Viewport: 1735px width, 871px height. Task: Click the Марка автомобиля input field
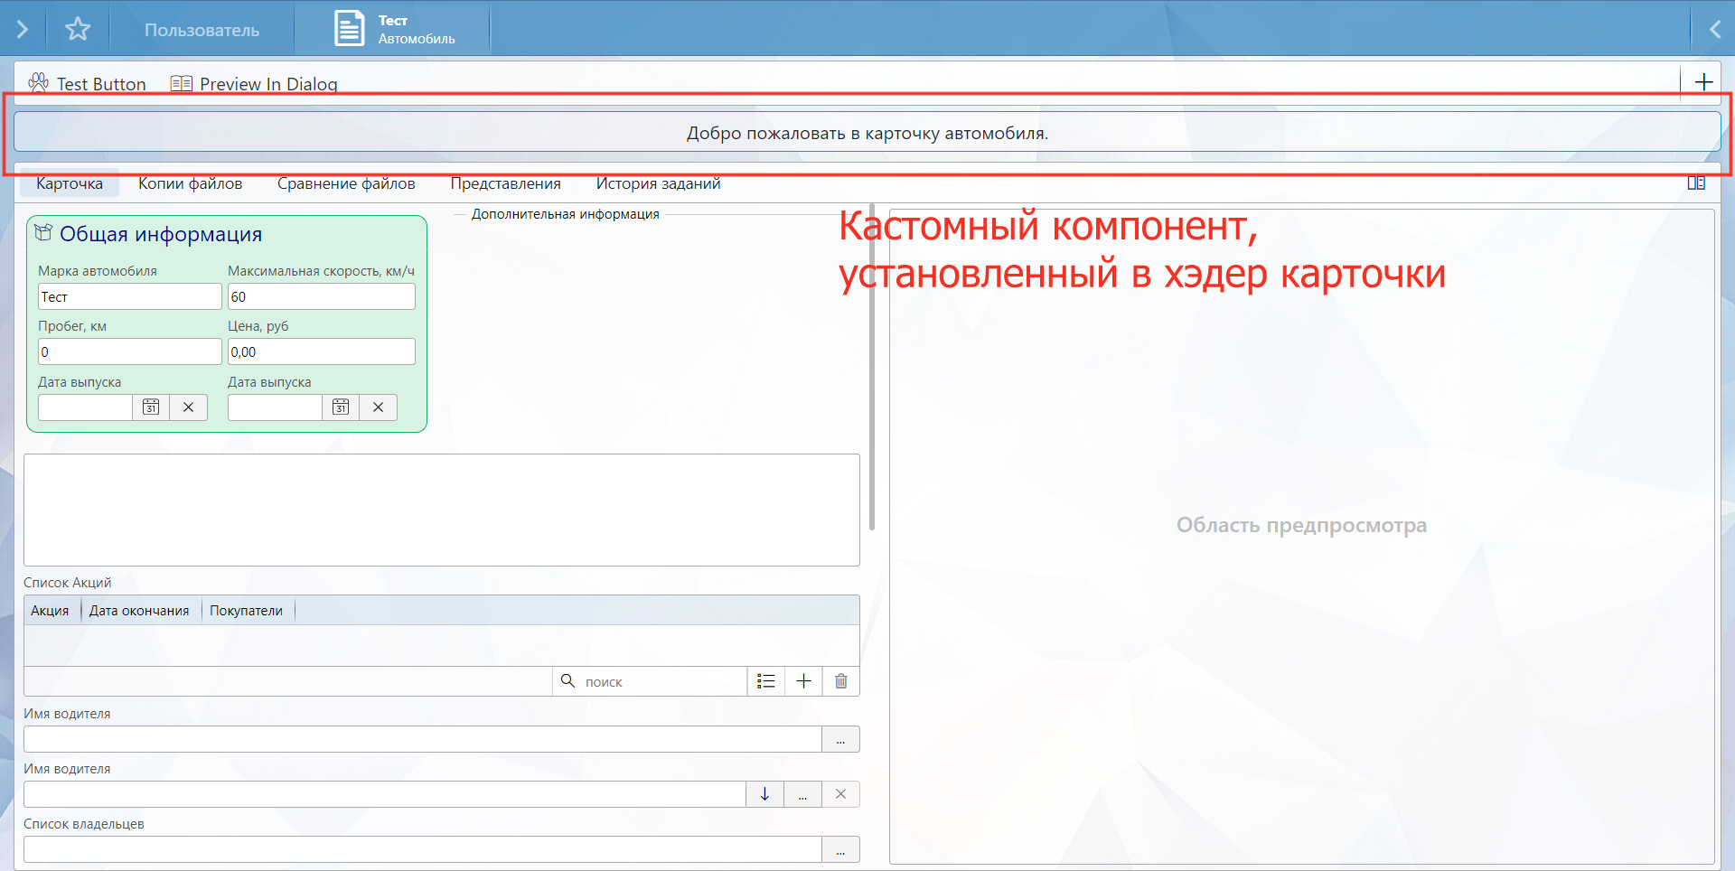click(129, 296)
